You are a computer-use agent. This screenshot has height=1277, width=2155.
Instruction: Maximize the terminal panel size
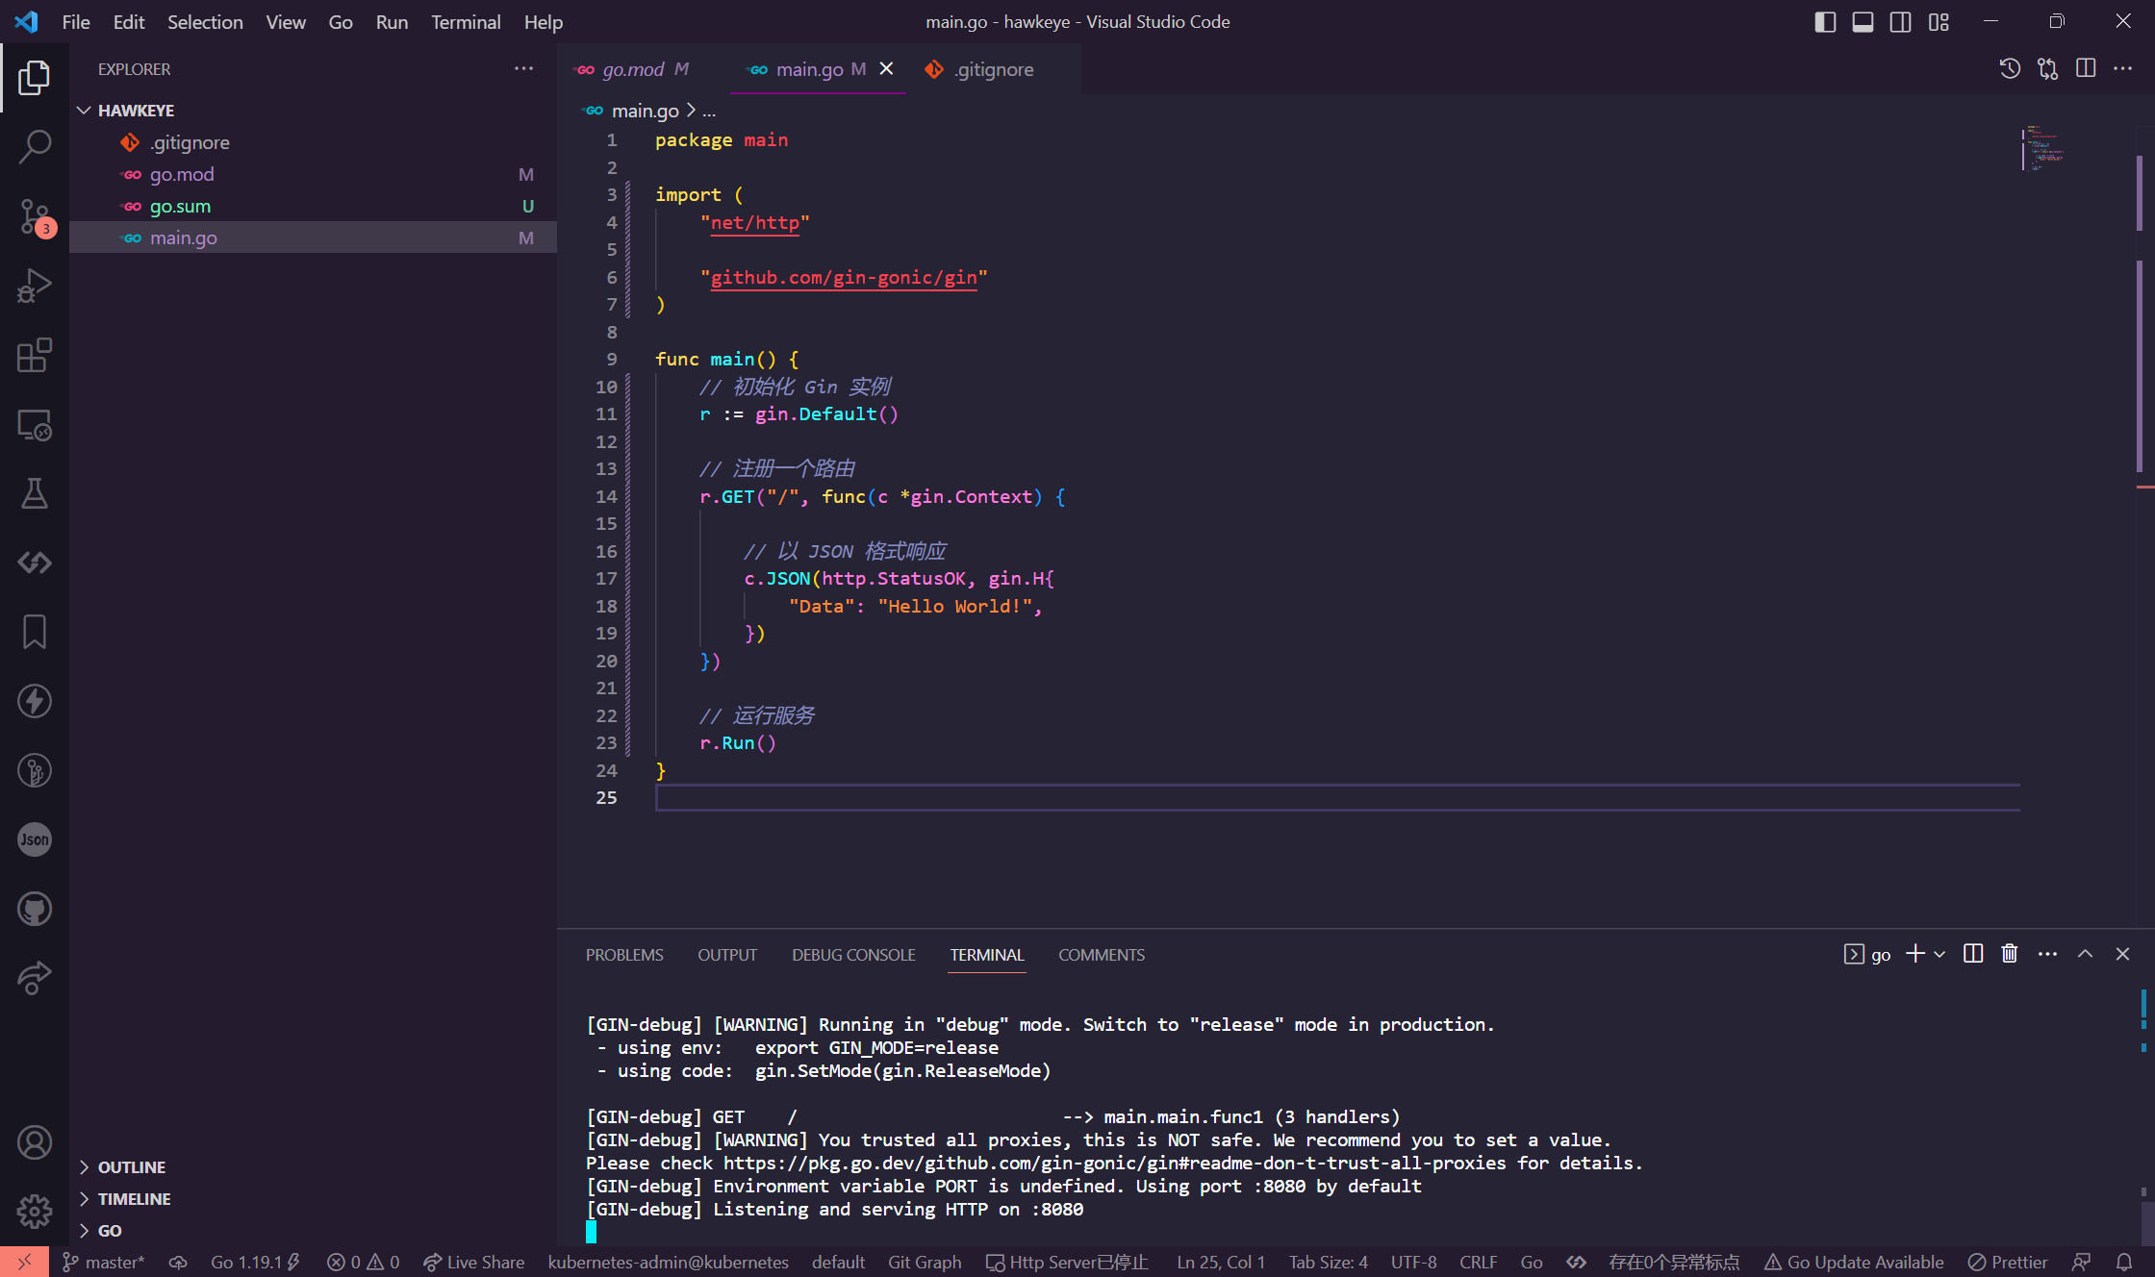coord(2085,954)
